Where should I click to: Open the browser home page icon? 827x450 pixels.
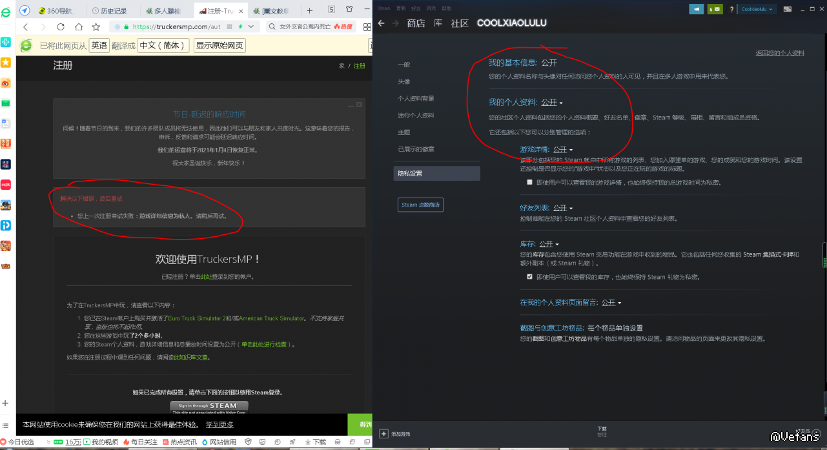[78, 27]
